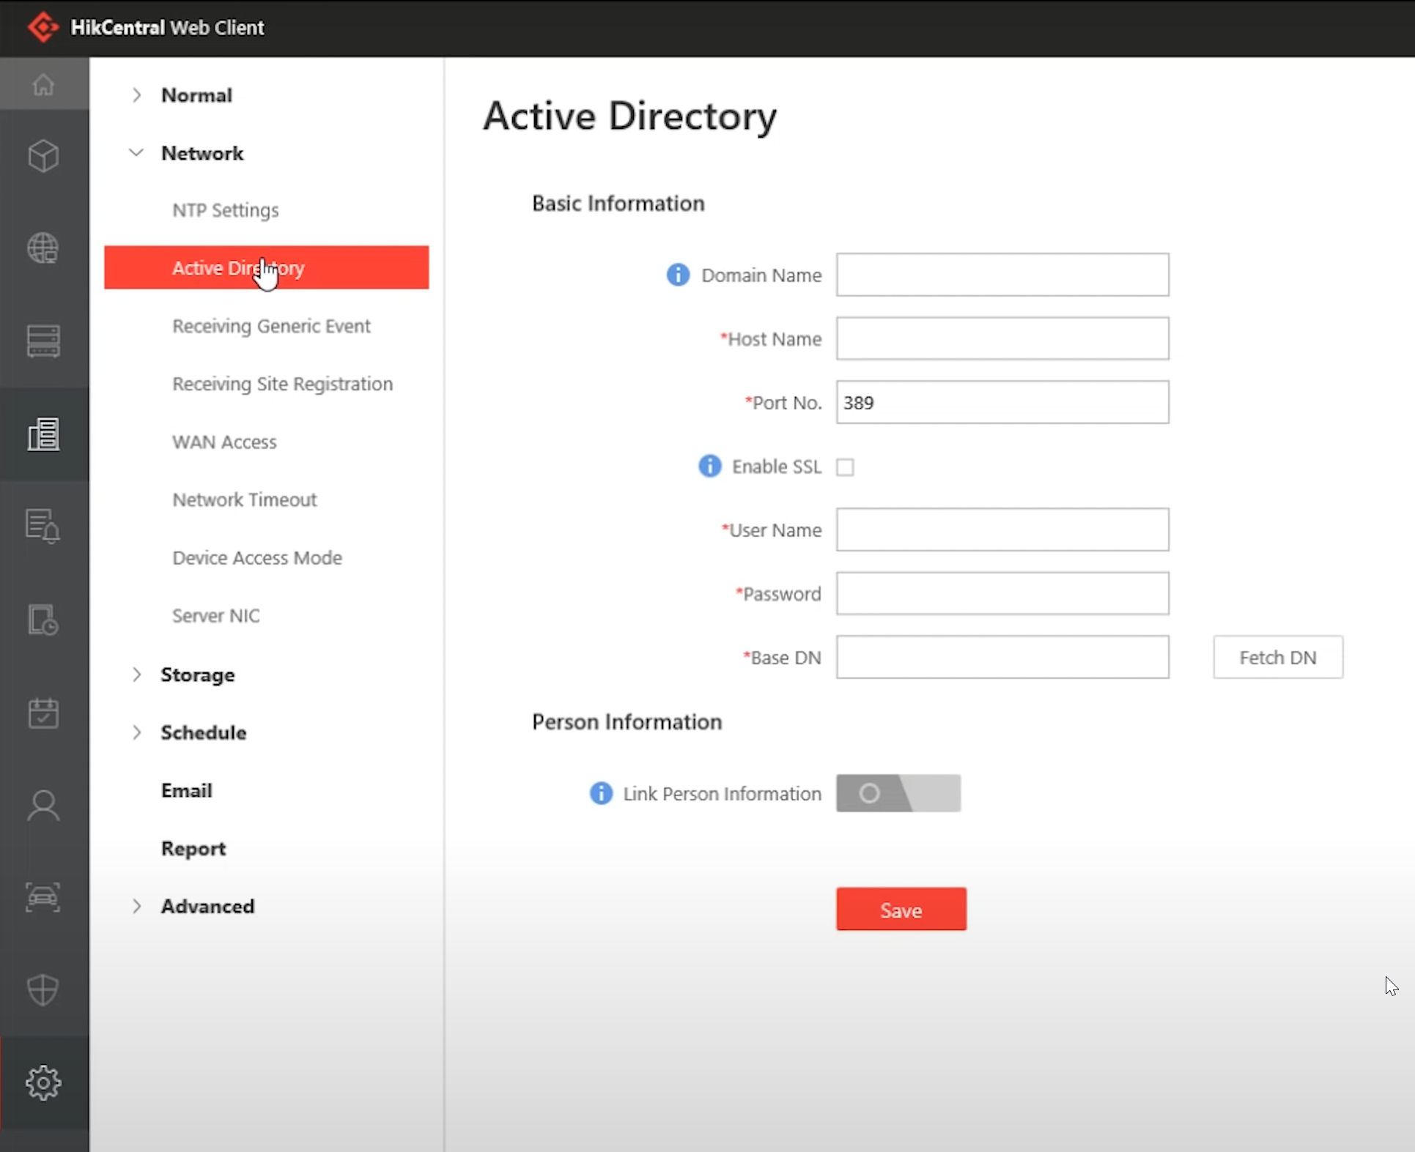Viewport: 1415px width, 1152px height.
Task: Click the Enable SSL info icon
Action: point(709,466)
